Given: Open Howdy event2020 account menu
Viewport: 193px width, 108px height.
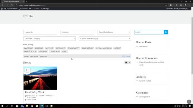Looking at the screenshot, I should coord(181,9).
